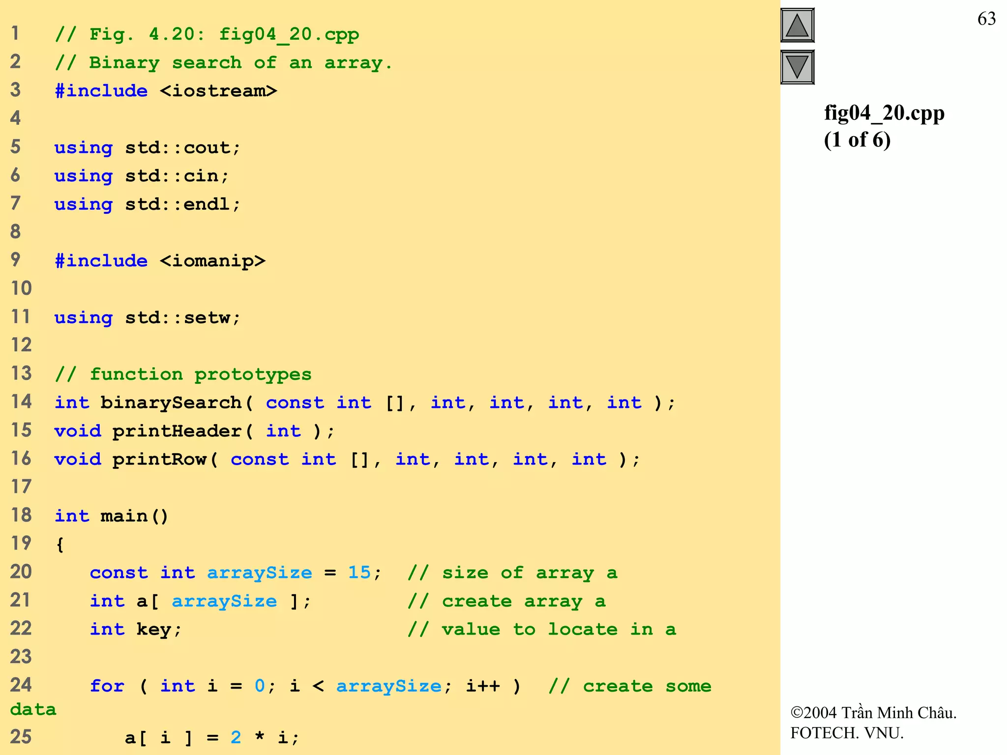Click the printRow function name

pyautogui.click(x=159, y=460)
